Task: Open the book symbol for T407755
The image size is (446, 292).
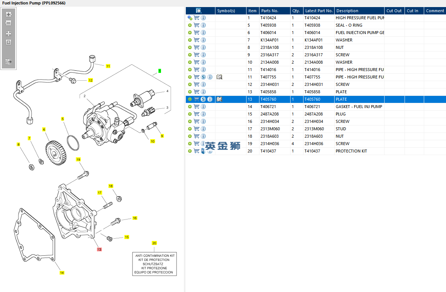Action: (219, 77)
